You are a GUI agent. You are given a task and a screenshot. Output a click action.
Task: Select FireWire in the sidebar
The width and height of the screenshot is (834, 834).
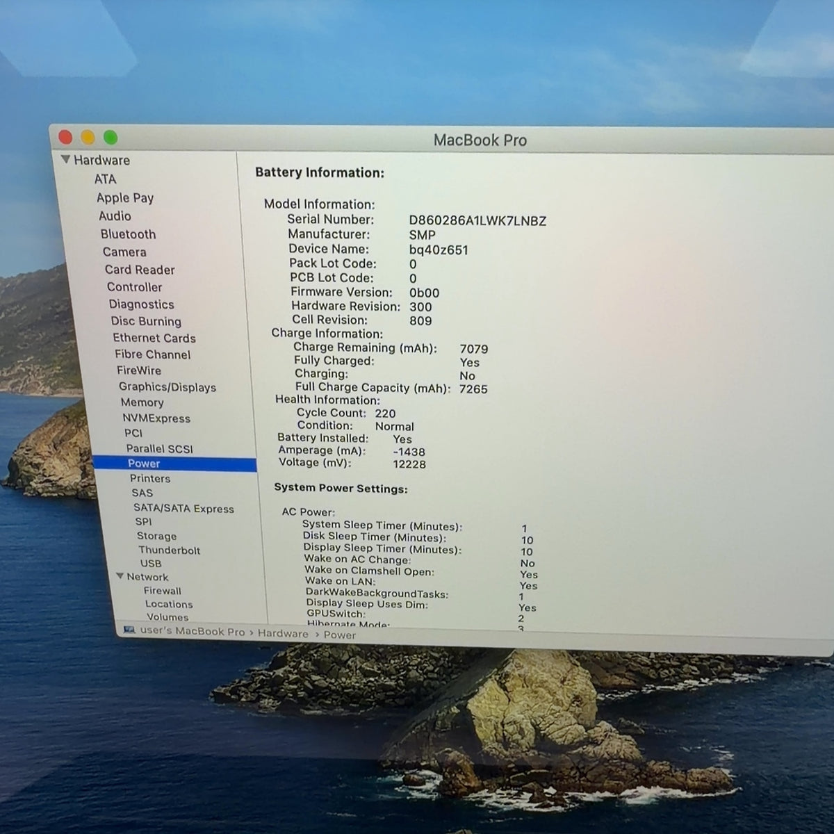click(x=139, y=370)
